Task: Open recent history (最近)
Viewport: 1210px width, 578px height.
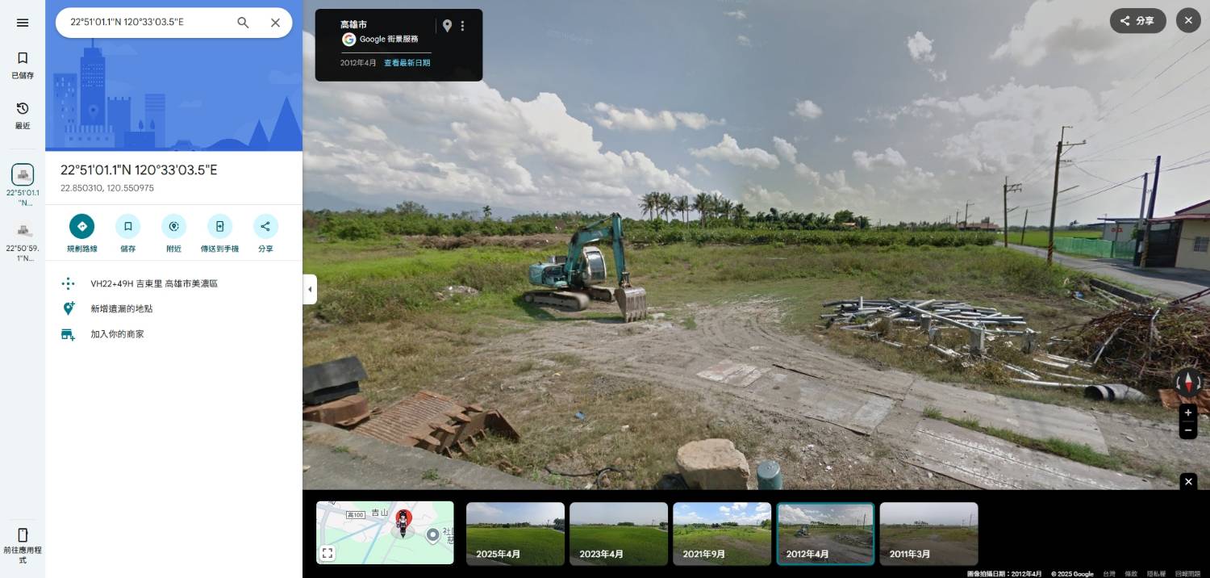Action: point(23,115)
